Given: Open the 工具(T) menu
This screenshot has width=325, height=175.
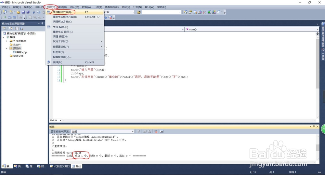Looking at the screenshot, I should 98,7.
